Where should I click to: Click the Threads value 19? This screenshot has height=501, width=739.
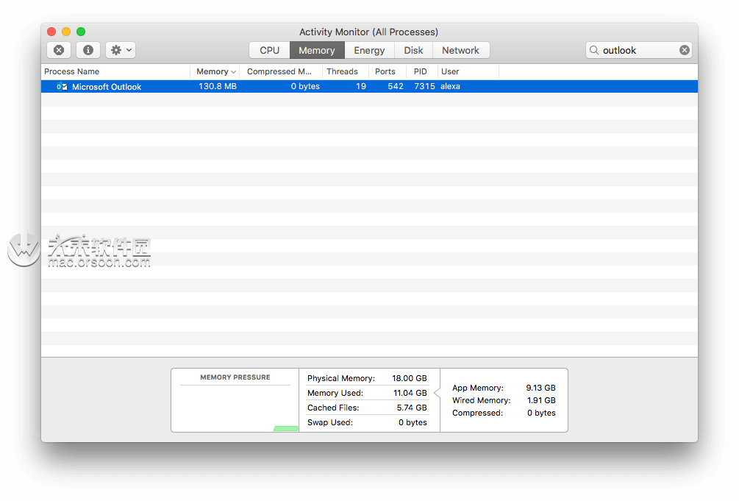[361, 86]
